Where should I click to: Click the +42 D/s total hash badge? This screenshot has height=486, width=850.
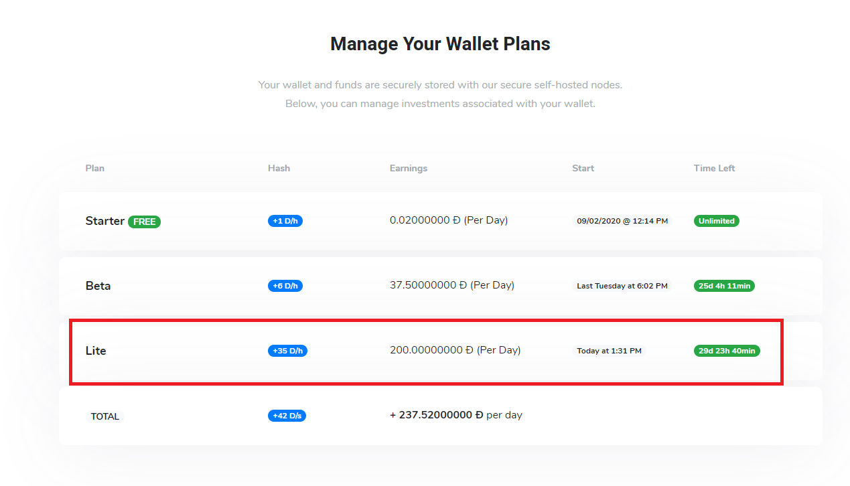[x=287, y=416]
